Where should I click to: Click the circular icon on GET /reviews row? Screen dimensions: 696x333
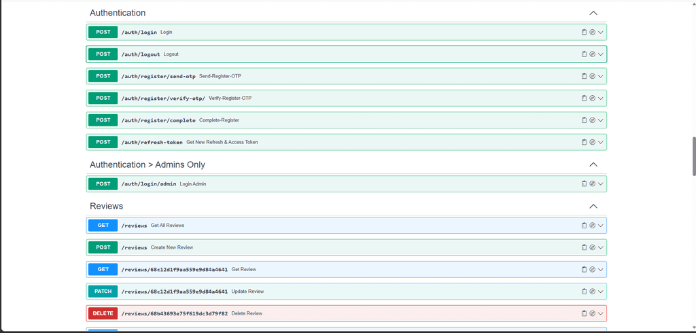[592, 226]
